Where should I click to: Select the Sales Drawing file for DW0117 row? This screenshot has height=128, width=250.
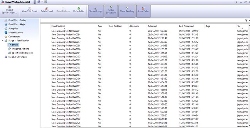point(144,108)
